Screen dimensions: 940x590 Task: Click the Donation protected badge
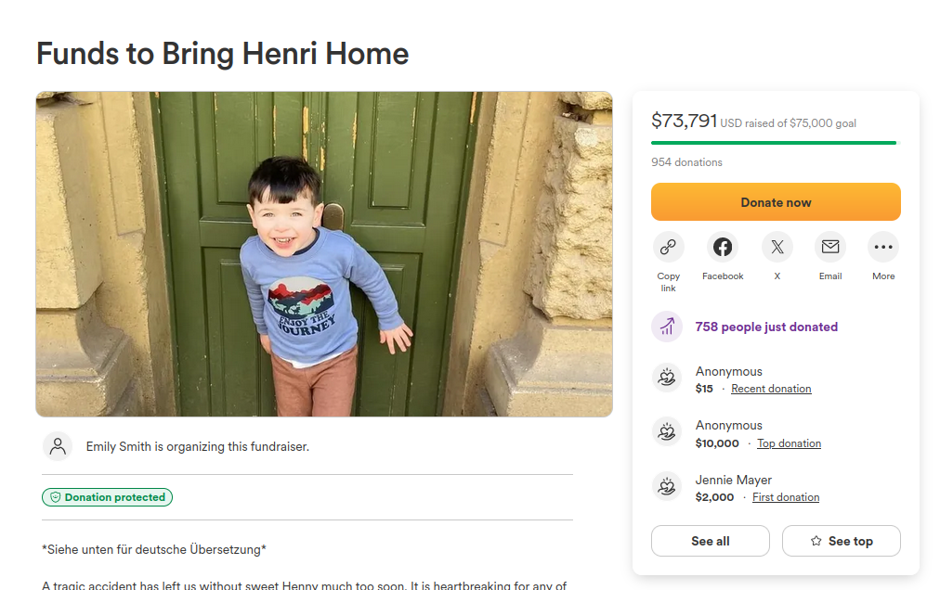[107, 497]
